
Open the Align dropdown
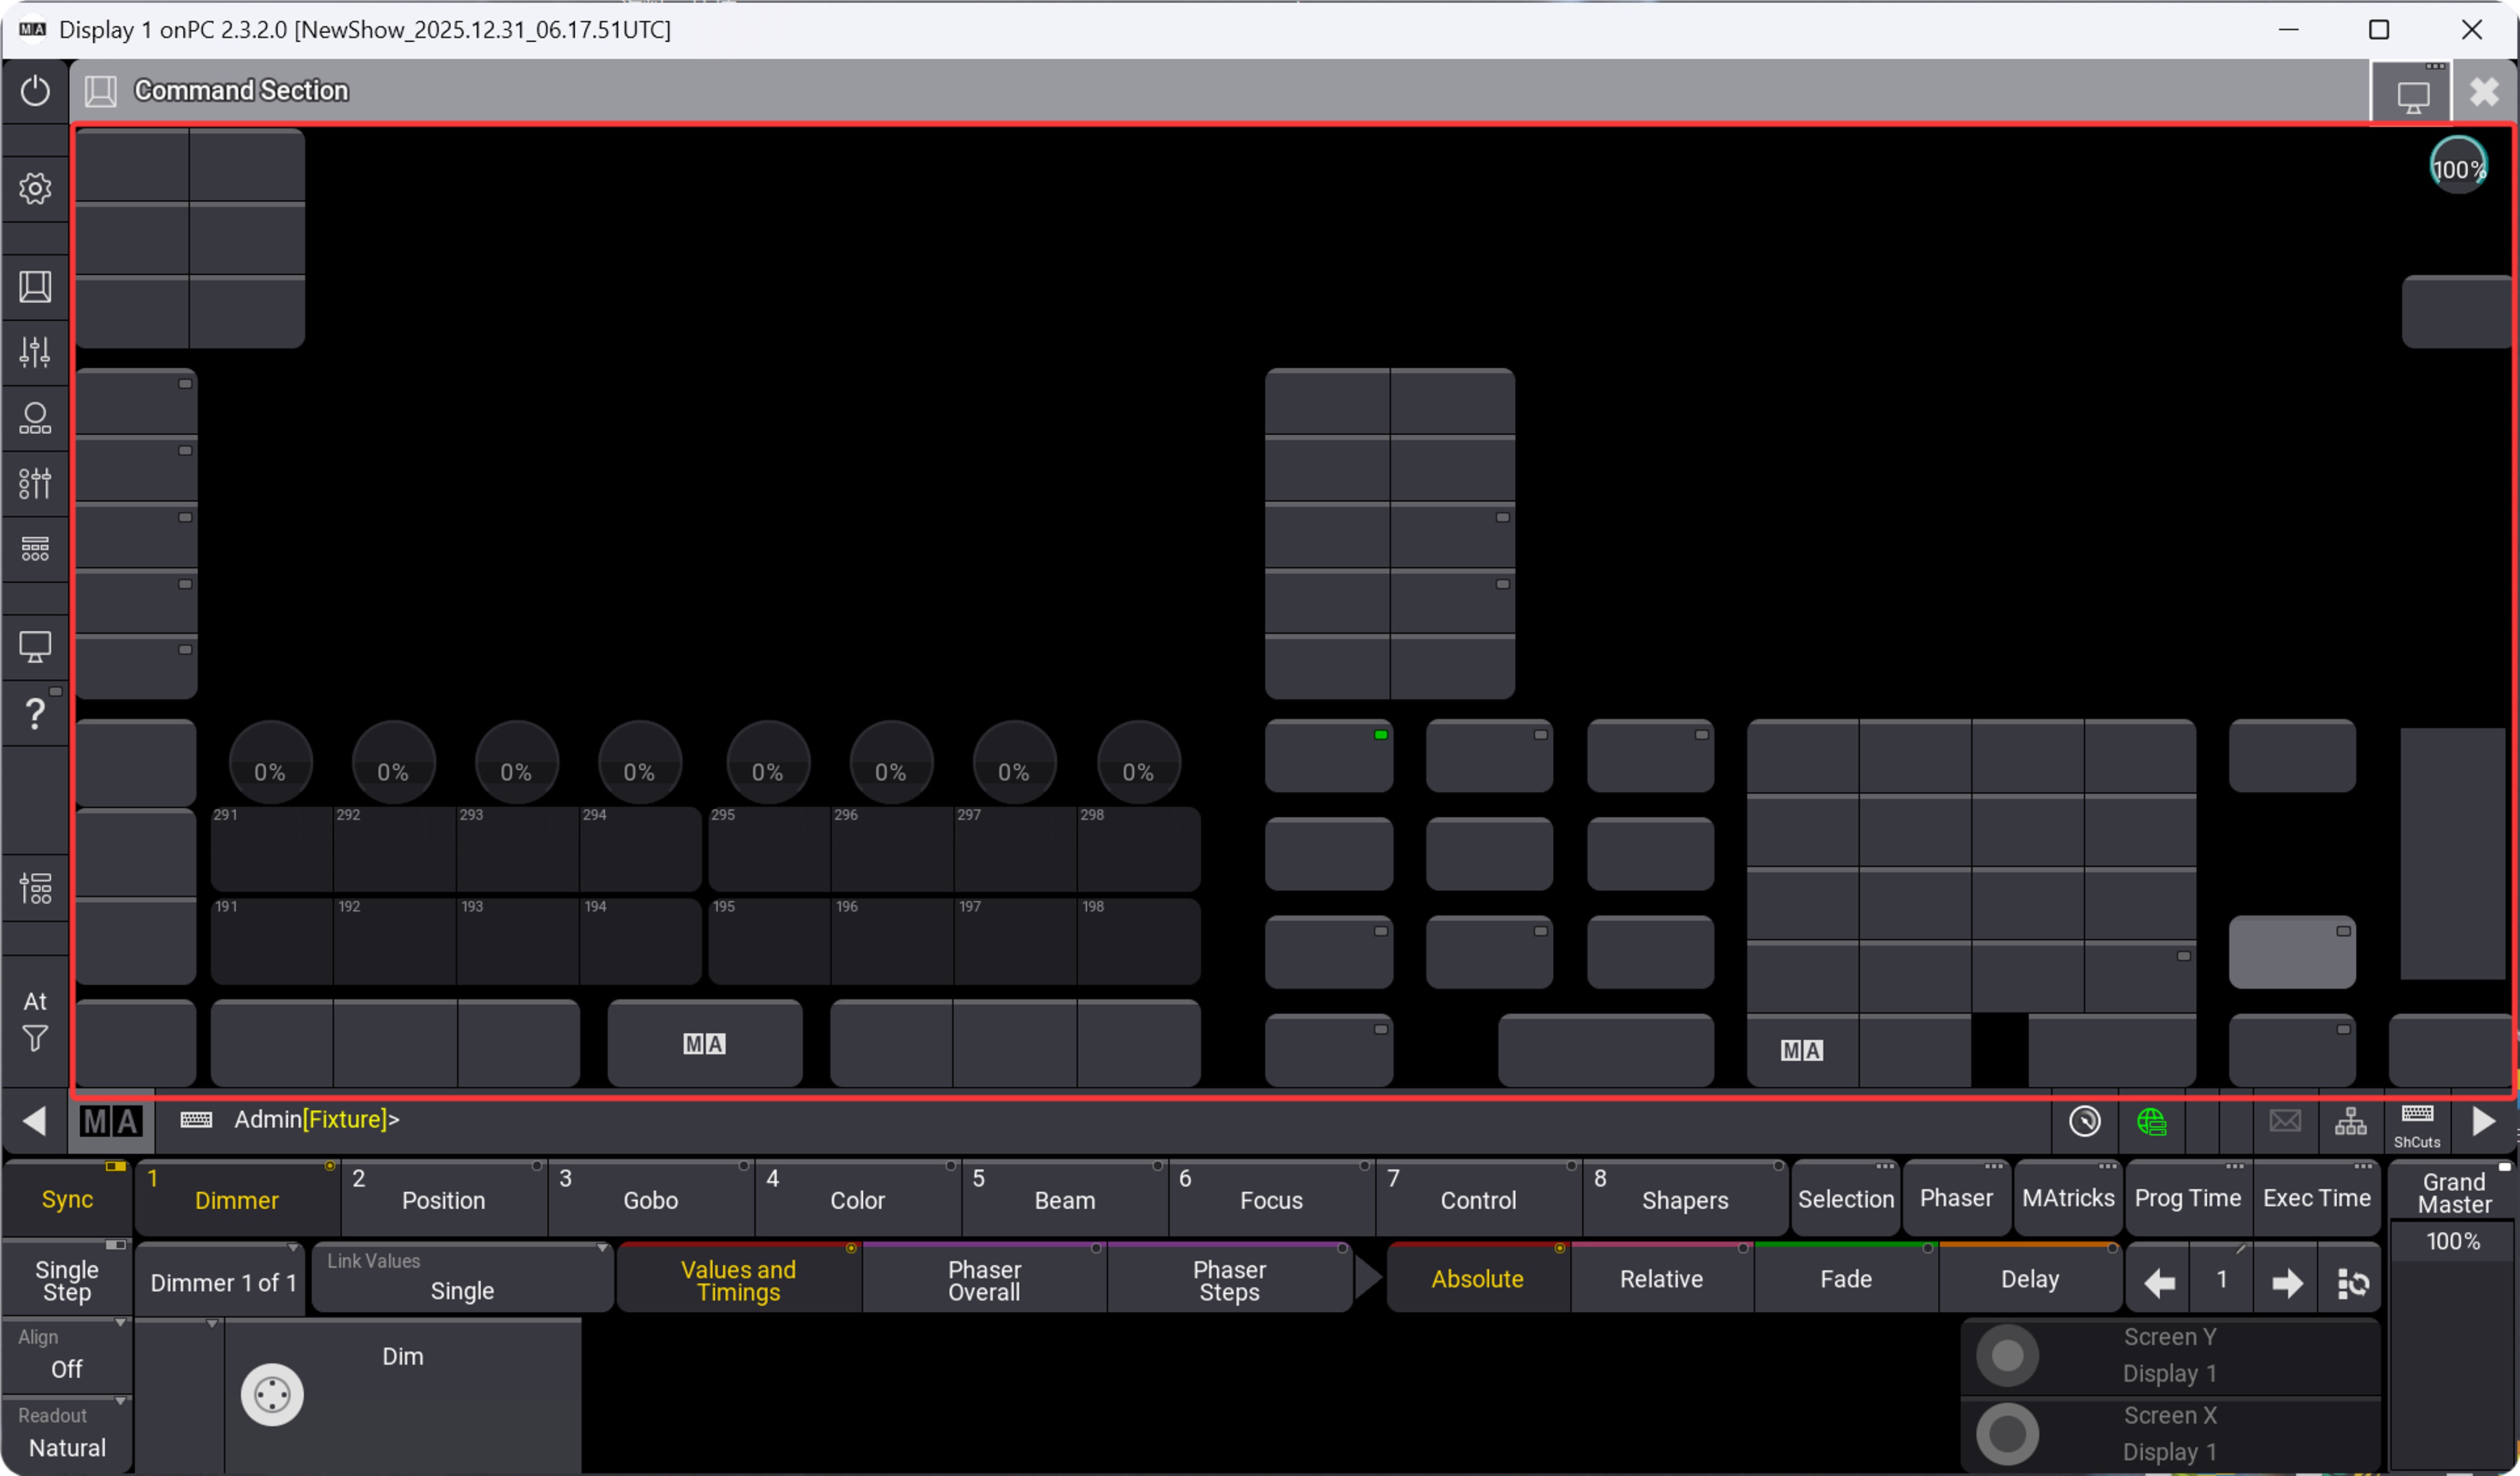(x=67, y=1355)
